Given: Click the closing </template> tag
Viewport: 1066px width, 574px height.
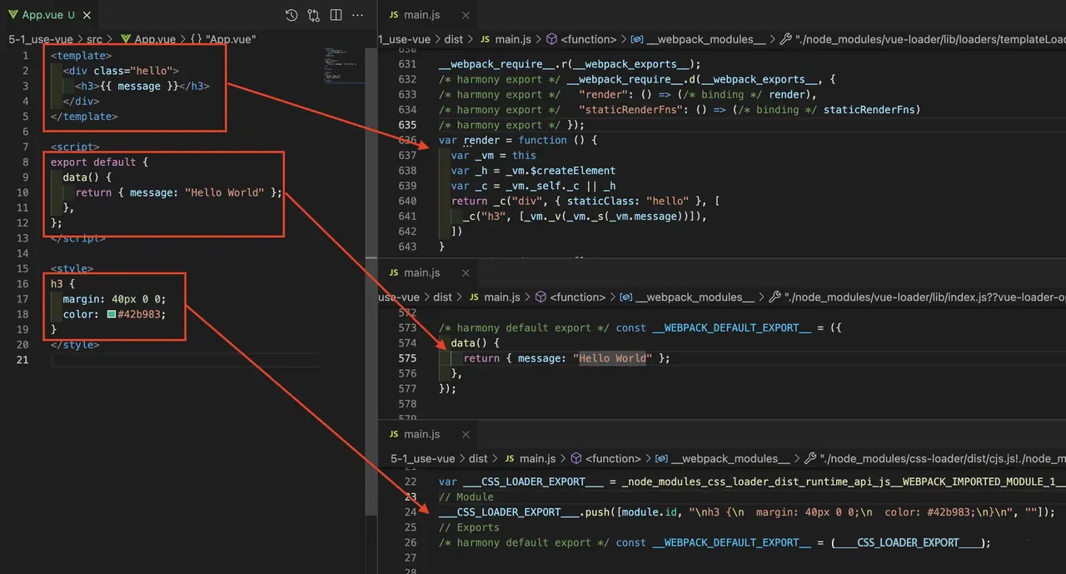Looking at the screenshot, I should click(84, 117).
